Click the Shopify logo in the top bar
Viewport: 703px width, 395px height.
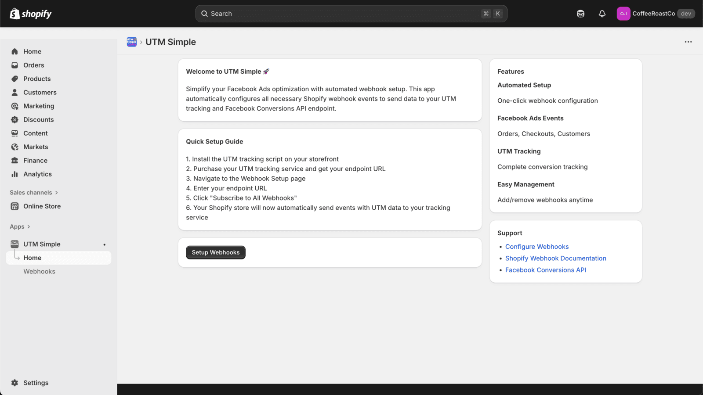pyautogui.click(x=31, y=14)
